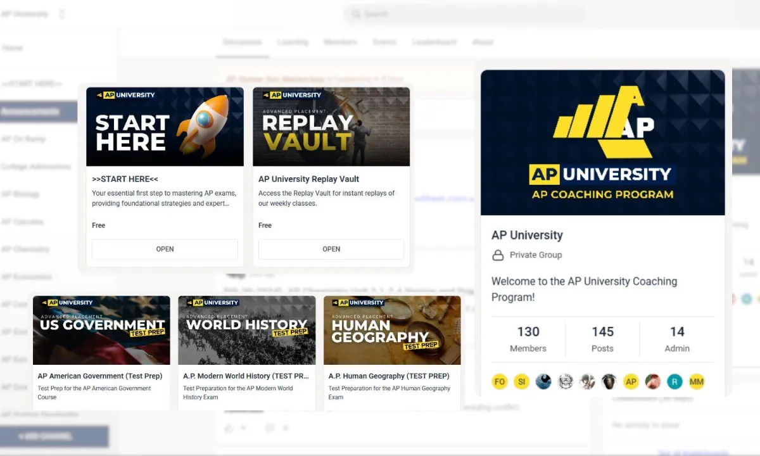760x456 pixels.
Task: Open the FO member avatar
Action: coord(500,382)
